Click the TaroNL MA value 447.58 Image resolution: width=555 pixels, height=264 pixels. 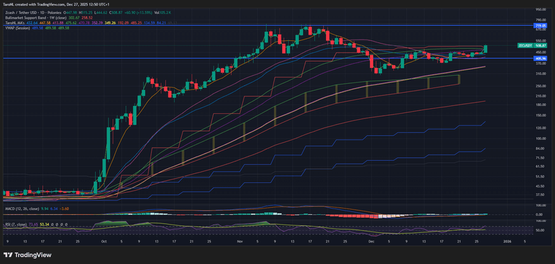tap(45, 23)
